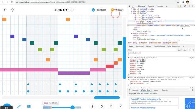Expand the div id bottom-left node

click(x=133, y=15)
